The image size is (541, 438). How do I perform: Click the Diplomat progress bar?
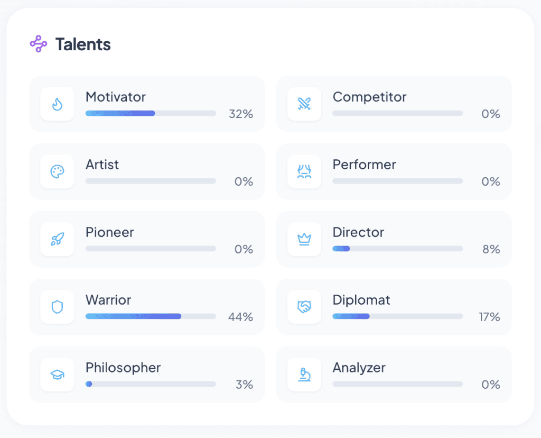point(397,316)
